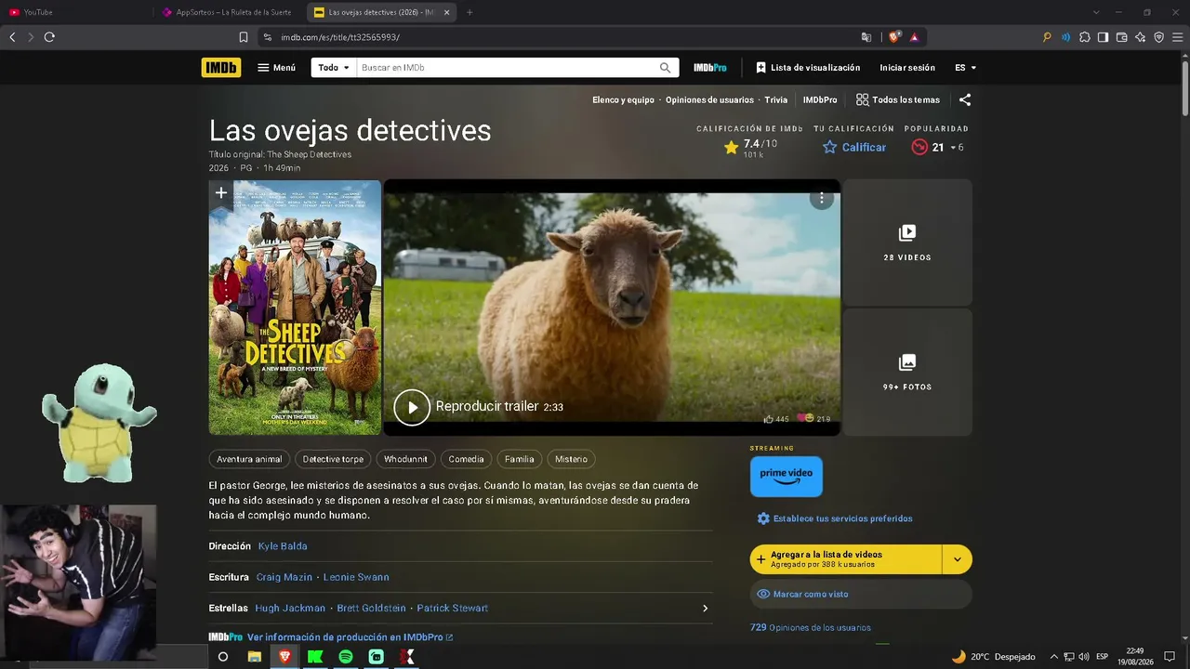Bookmark this page

tap(244, 37)
